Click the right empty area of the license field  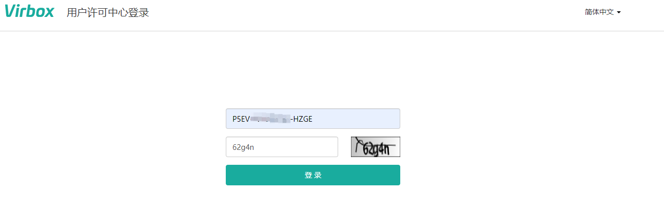coord(359,119)
